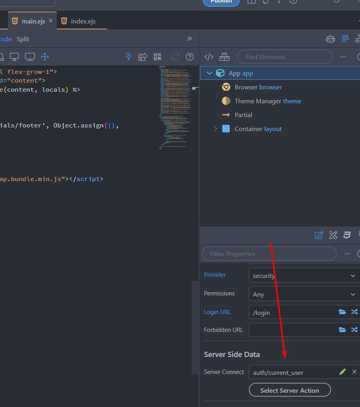Click the code view icon beside Find Elements

(x=209, y=57)
